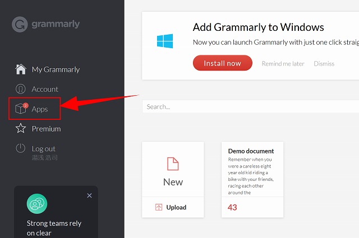Click the green teams icon
This screenshot has height=238, width=359.
pos(37,204)
